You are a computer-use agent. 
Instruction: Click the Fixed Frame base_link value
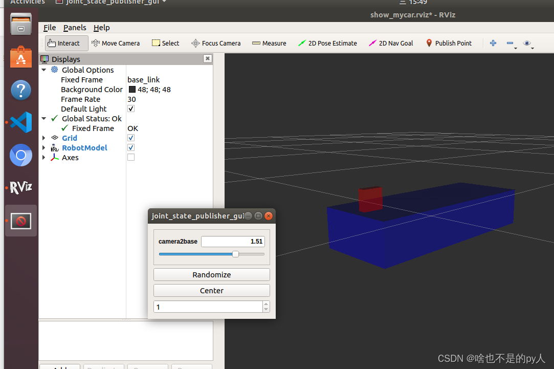point(143,79)
